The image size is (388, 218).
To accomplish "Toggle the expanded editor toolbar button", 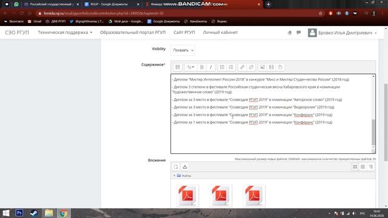I will point(178,67).
